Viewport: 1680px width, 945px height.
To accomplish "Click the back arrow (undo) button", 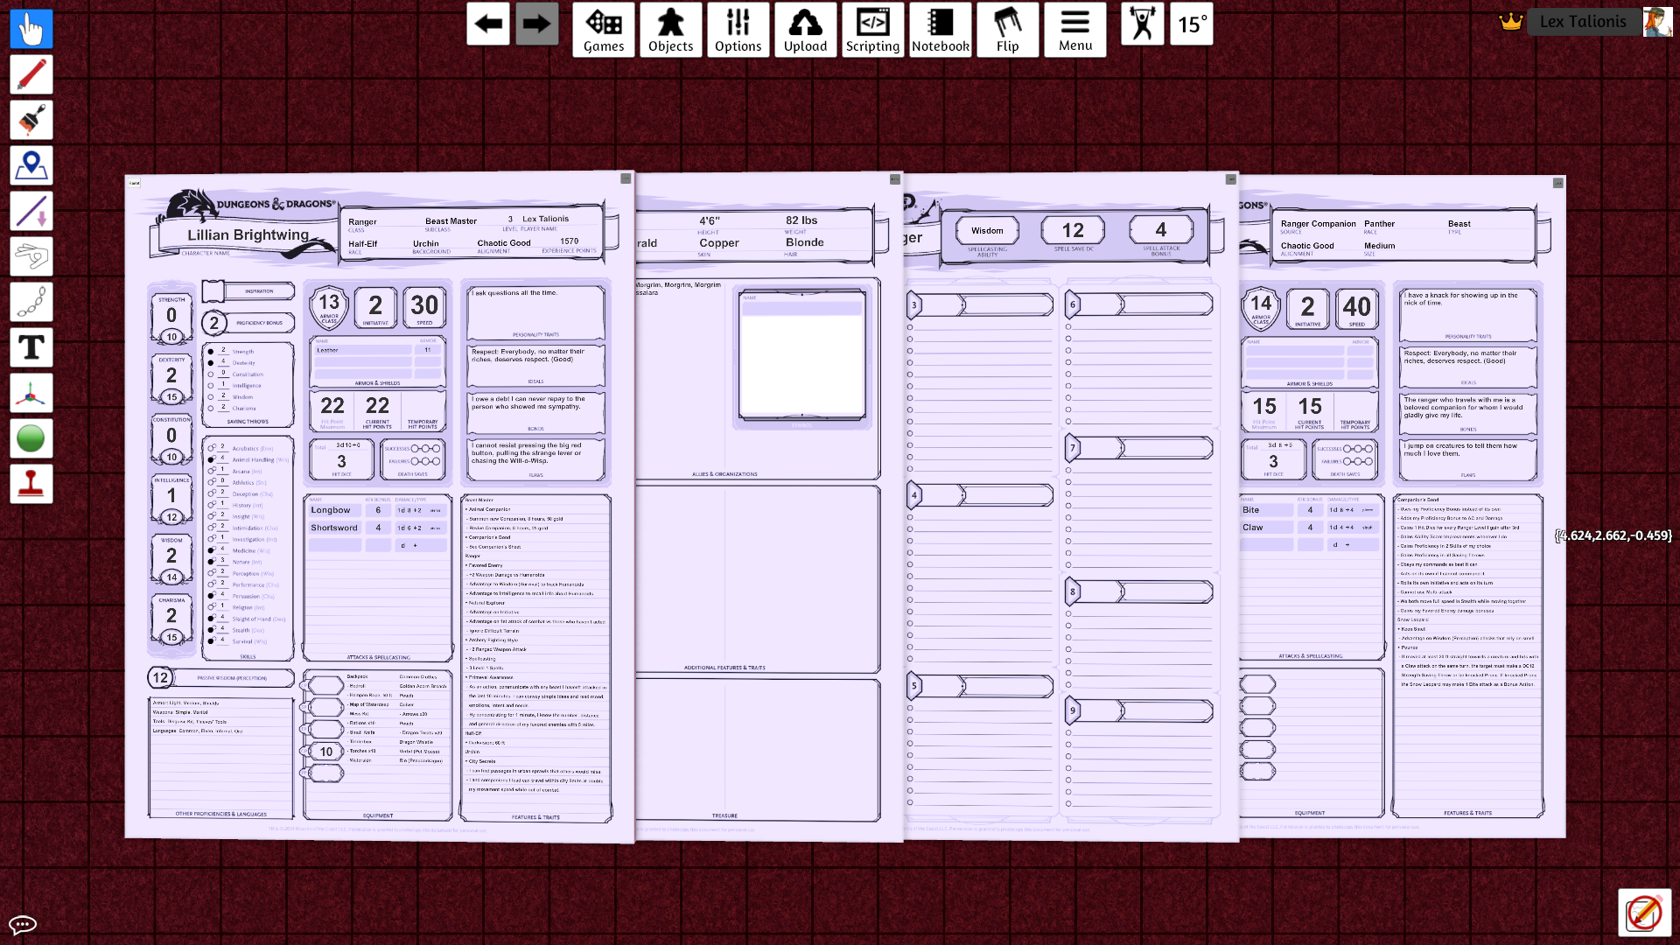I will pyautogui.click(x=488, y=24).
